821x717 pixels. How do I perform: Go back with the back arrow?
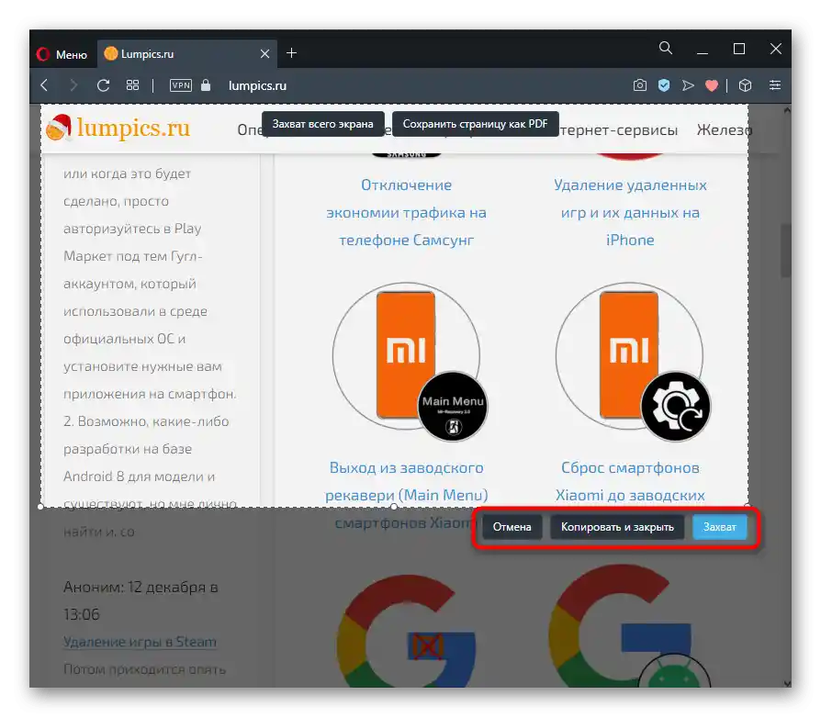click(44, 85)
